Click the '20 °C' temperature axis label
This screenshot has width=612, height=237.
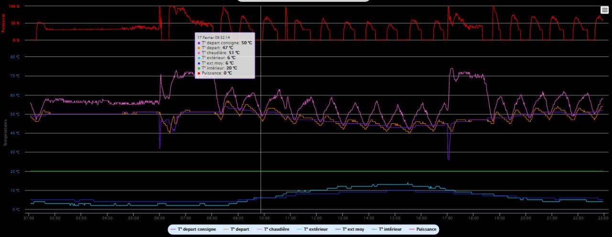pos(15,172)
